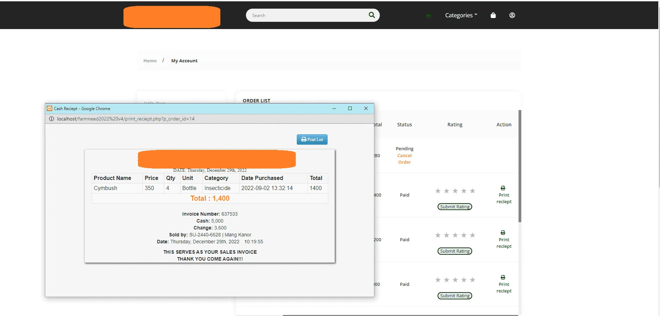This screenshot has height=316, width=660.
Task: Click Print reciept link in the 200 order row
Action: coord(504,243)
